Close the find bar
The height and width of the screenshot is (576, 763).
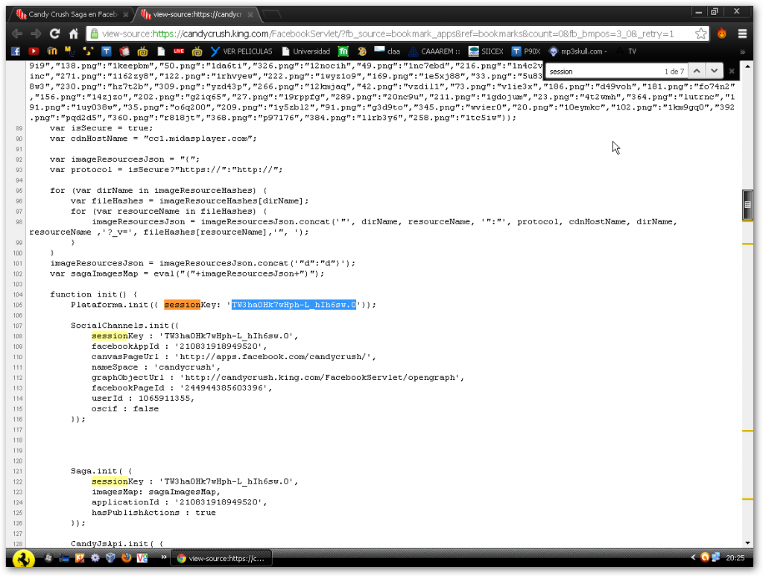click(x=732, y=71)
